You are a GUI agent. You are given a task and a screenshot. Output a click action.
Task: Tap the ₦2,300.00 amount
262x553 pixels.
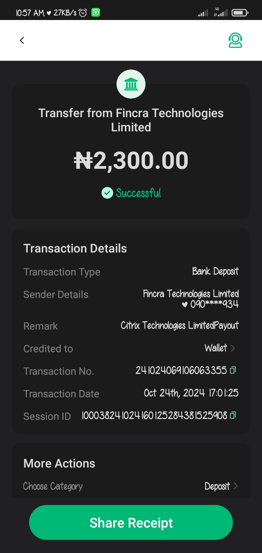[x=131, y=161]
